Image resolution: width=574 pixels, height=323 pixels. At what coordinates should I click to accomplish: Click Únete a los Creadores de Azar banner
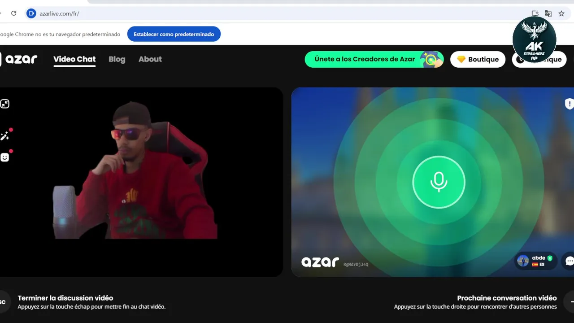point(374,59)
